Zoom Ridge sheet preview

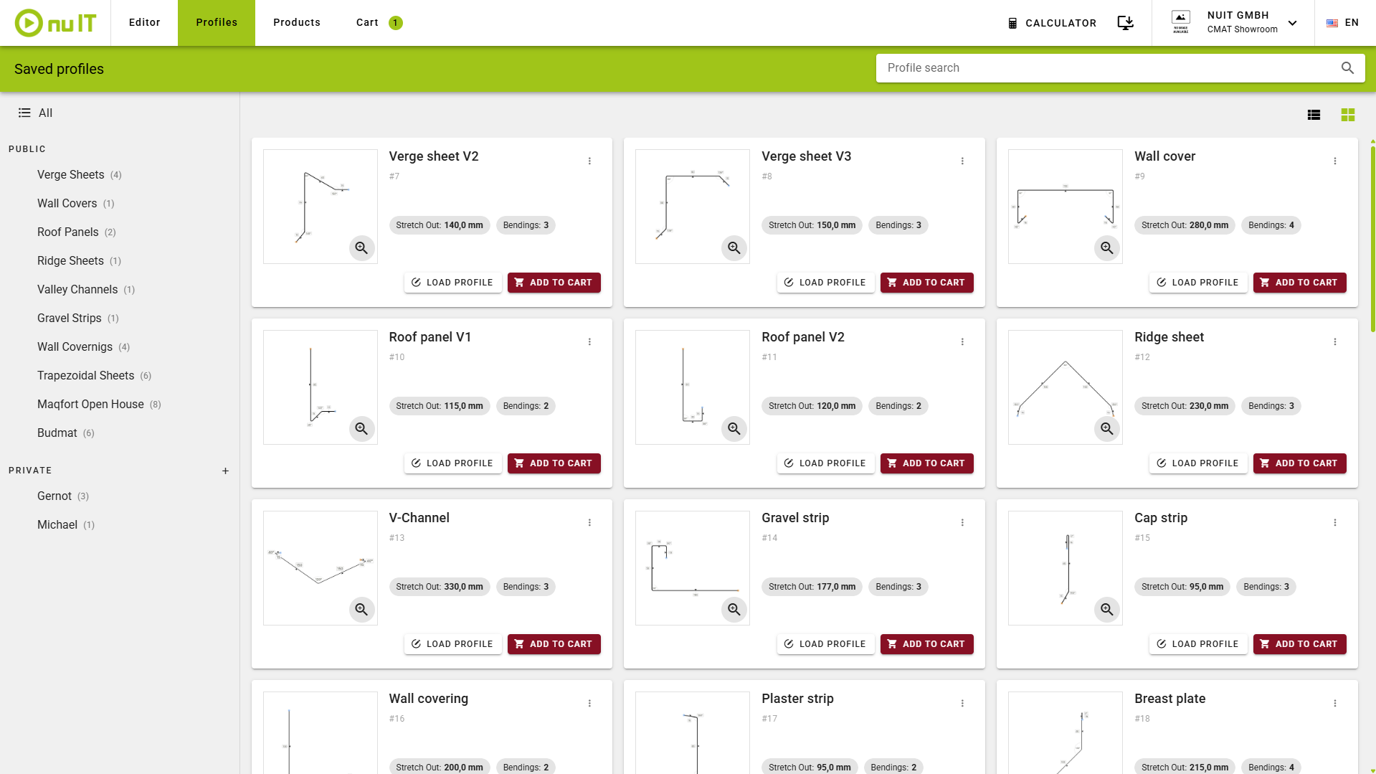click(x=1107, y=429)
